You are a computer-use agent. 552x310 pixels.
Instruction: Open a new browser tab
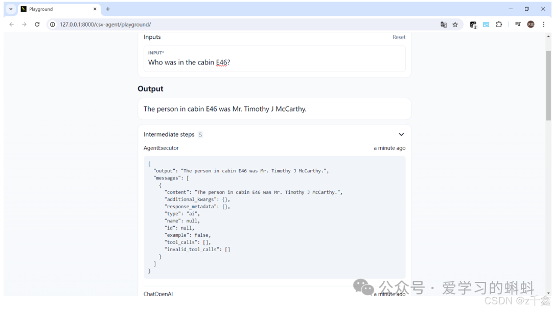(108, 9)
